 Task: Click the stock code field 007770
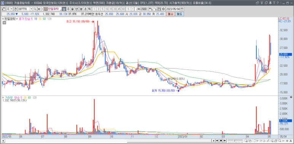point(24,9)
